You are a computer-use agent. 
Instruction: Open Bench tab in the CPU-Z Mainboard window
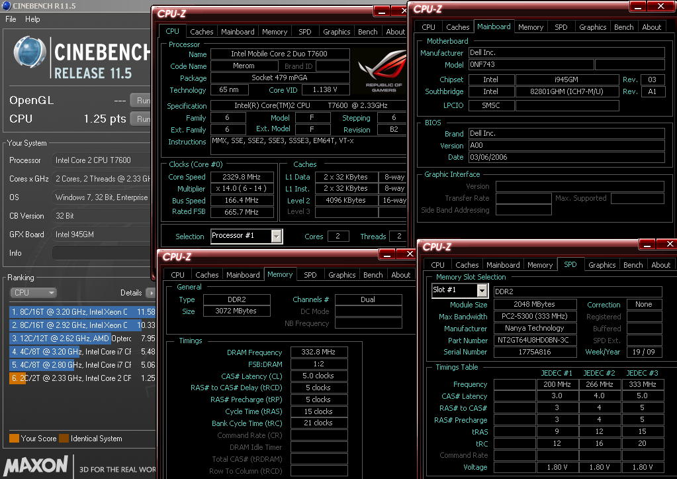click(x=624, y=27)
